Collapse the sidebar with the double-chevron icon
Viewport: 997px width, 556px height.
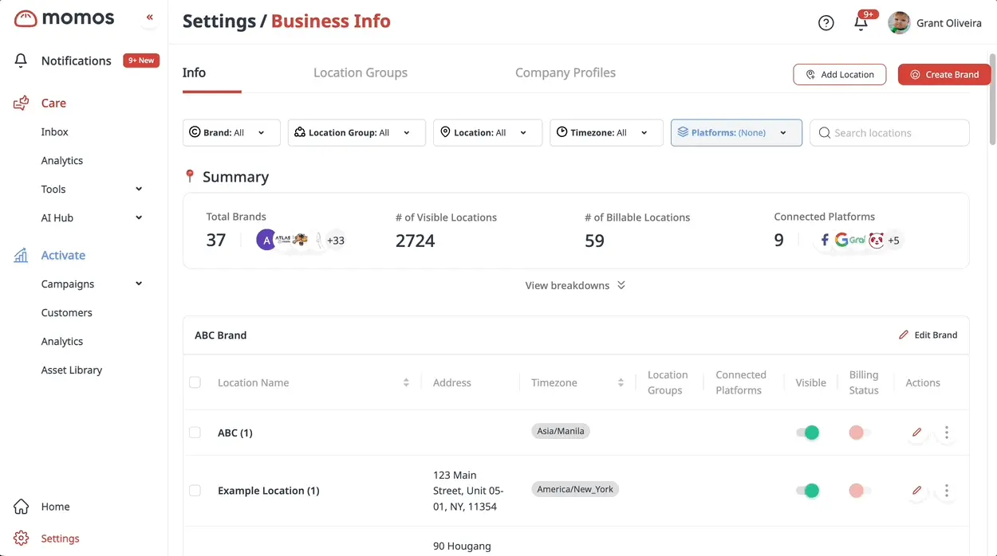click(150, 18)
